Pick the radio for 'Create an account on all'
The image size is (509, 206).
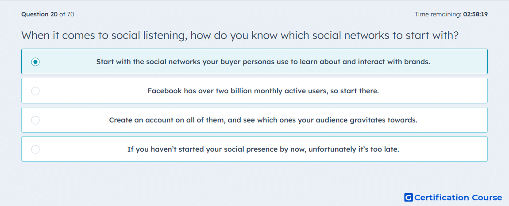35,120
